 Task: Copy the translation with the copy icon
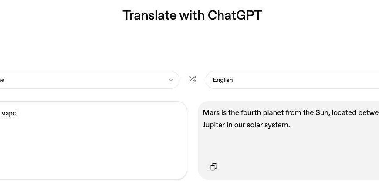213,167
